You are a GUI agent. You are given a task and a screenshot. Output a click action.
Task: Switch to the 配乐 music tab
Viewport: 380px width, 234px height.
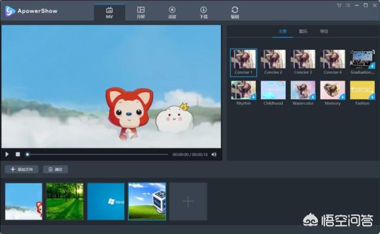[303, 31]
